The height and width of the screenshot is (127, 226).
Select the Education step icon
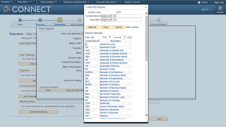[x=60, y=20]
